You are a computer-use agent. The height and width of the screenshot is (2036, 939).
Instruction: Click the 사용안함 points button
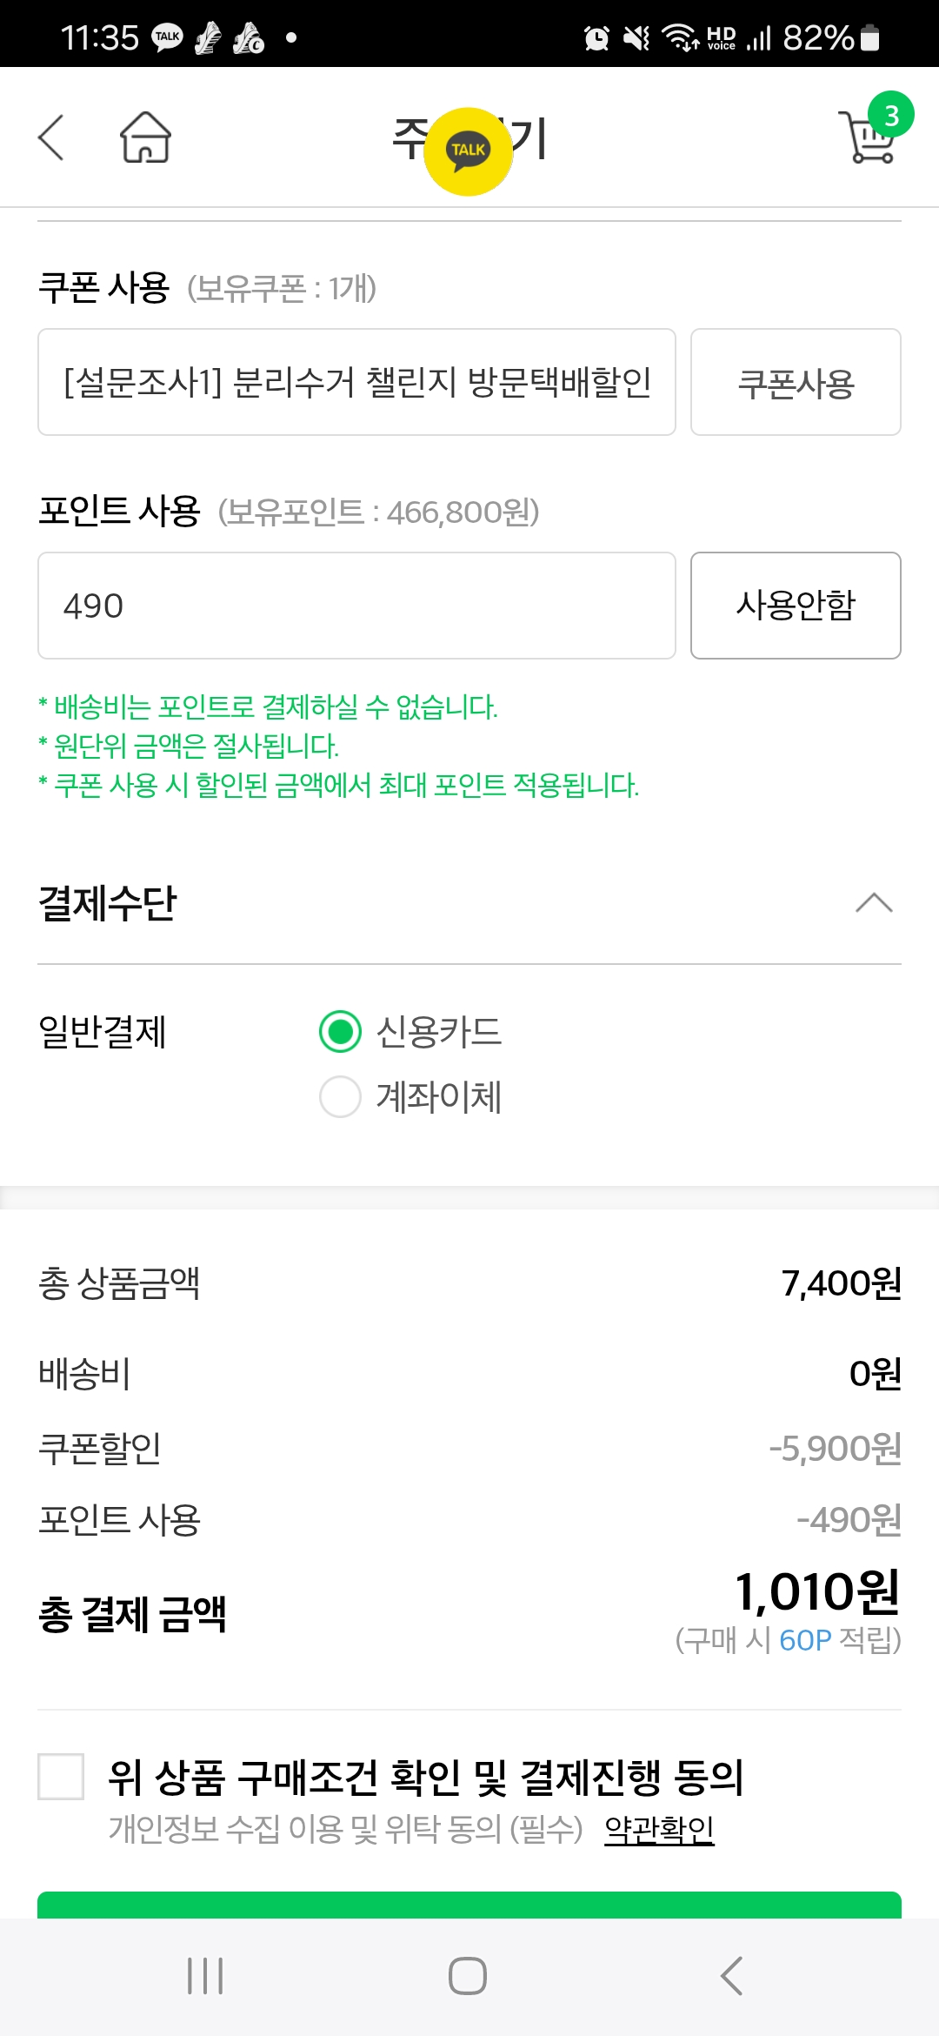pos(796,606)
